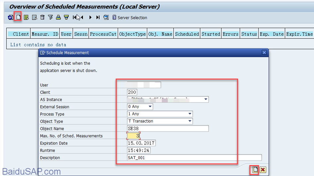Image resolution: width=314 pixels, height=176 pixels.
Task: Expand the Object Type dropdown
Action: coord(190,121)
